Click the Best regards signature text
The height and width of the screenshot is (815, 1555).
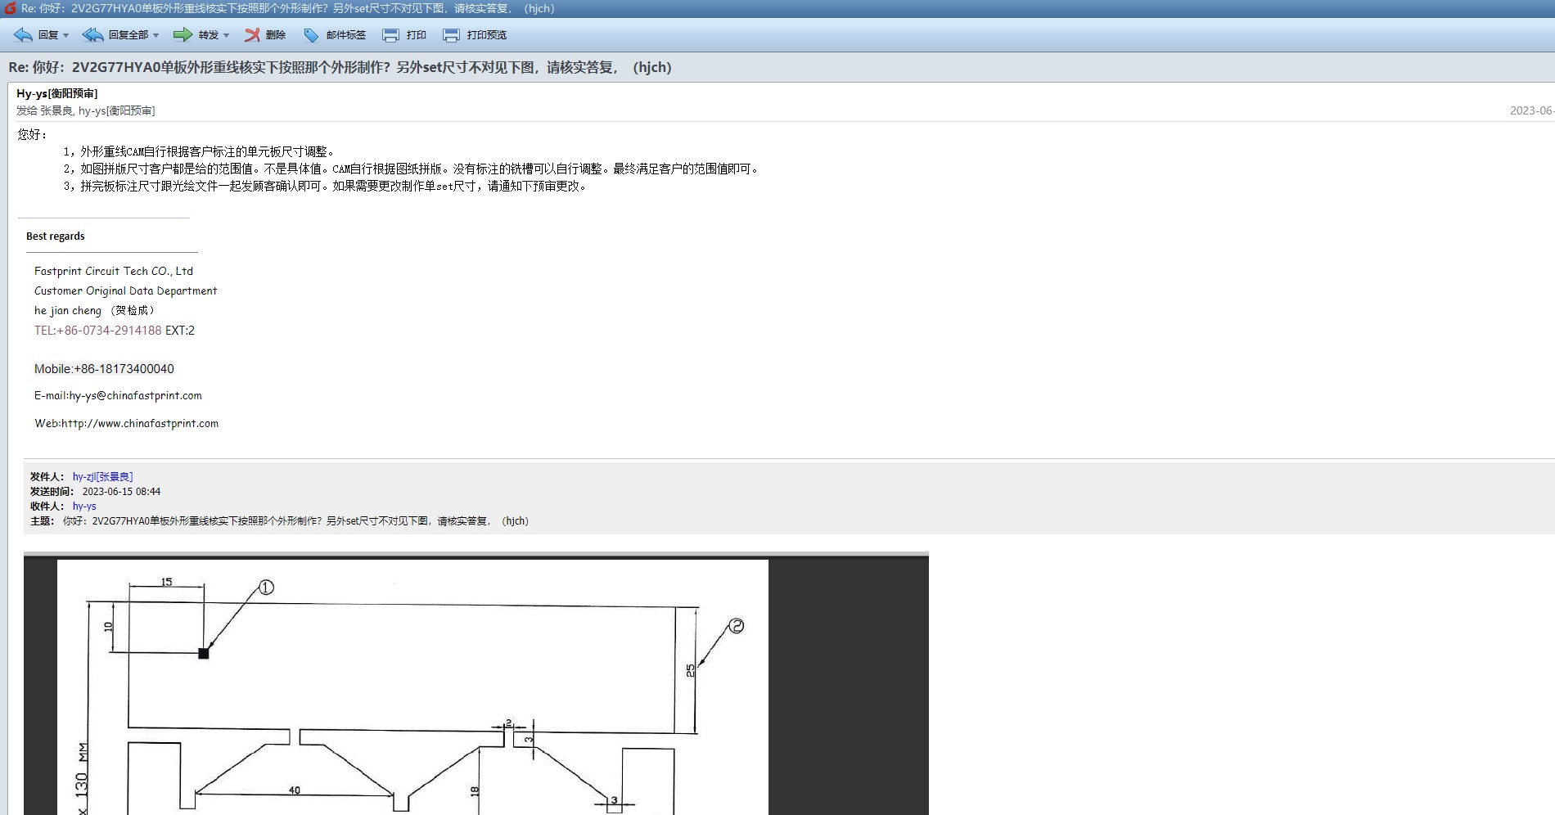56,236
